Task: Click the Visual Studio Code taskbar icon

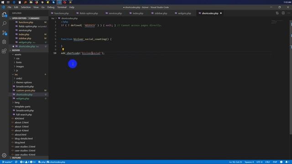Action: [59, 2]
